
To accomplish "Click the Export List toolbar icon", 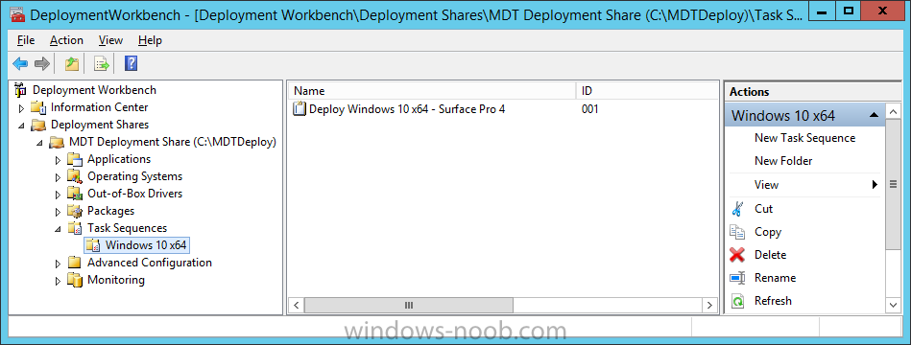I will [x=102, y=64].
